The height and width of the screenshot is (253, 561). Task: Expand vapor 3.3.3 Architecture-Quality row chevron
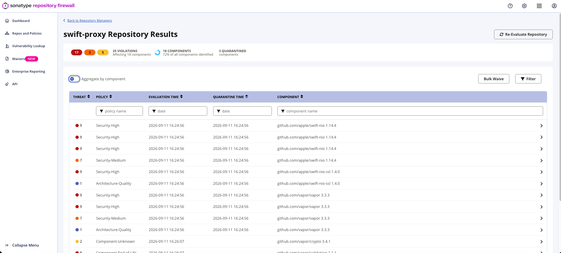(541, 230)
